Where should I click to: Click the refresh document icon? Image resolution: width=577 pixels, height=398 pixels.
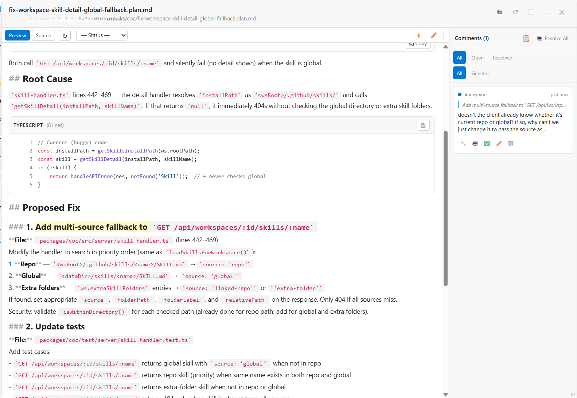coord(65,35)
